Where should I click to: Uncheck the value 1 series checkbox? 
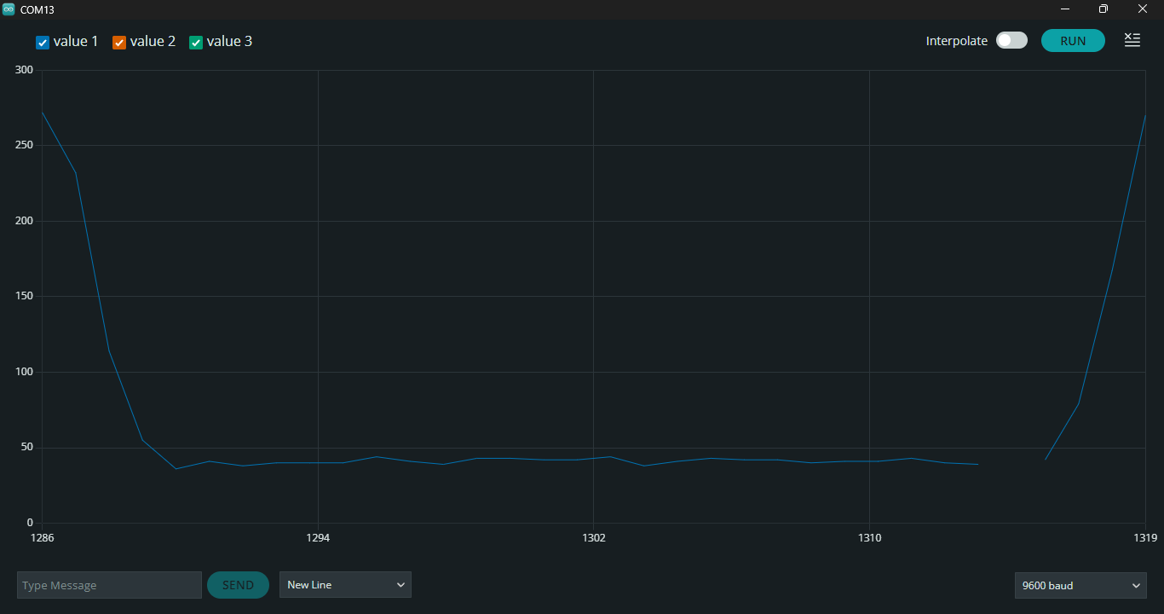click(x=43, y=43)
